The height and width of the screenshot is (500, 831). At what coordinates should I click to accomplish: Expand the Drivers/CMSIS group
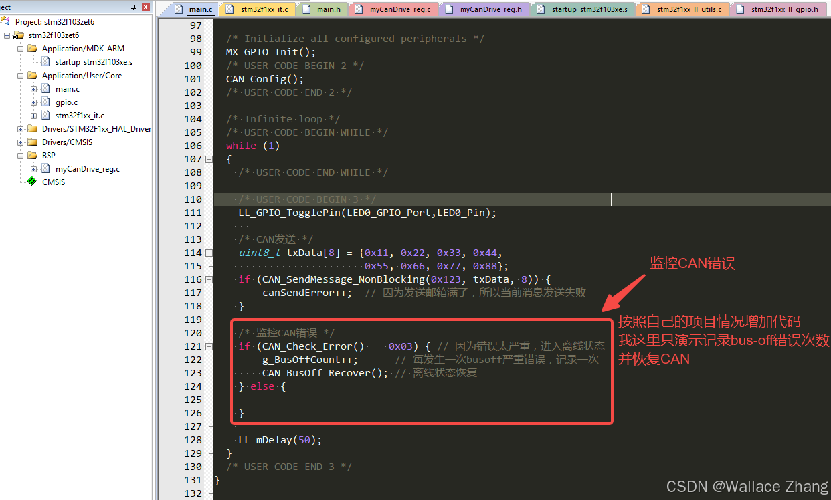click(x=20, y=142)
